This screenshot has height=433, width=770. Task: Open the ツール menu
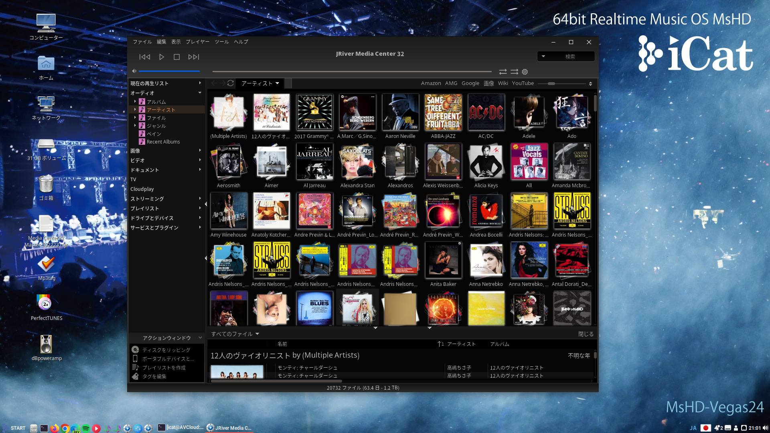[x=221, y=42]
